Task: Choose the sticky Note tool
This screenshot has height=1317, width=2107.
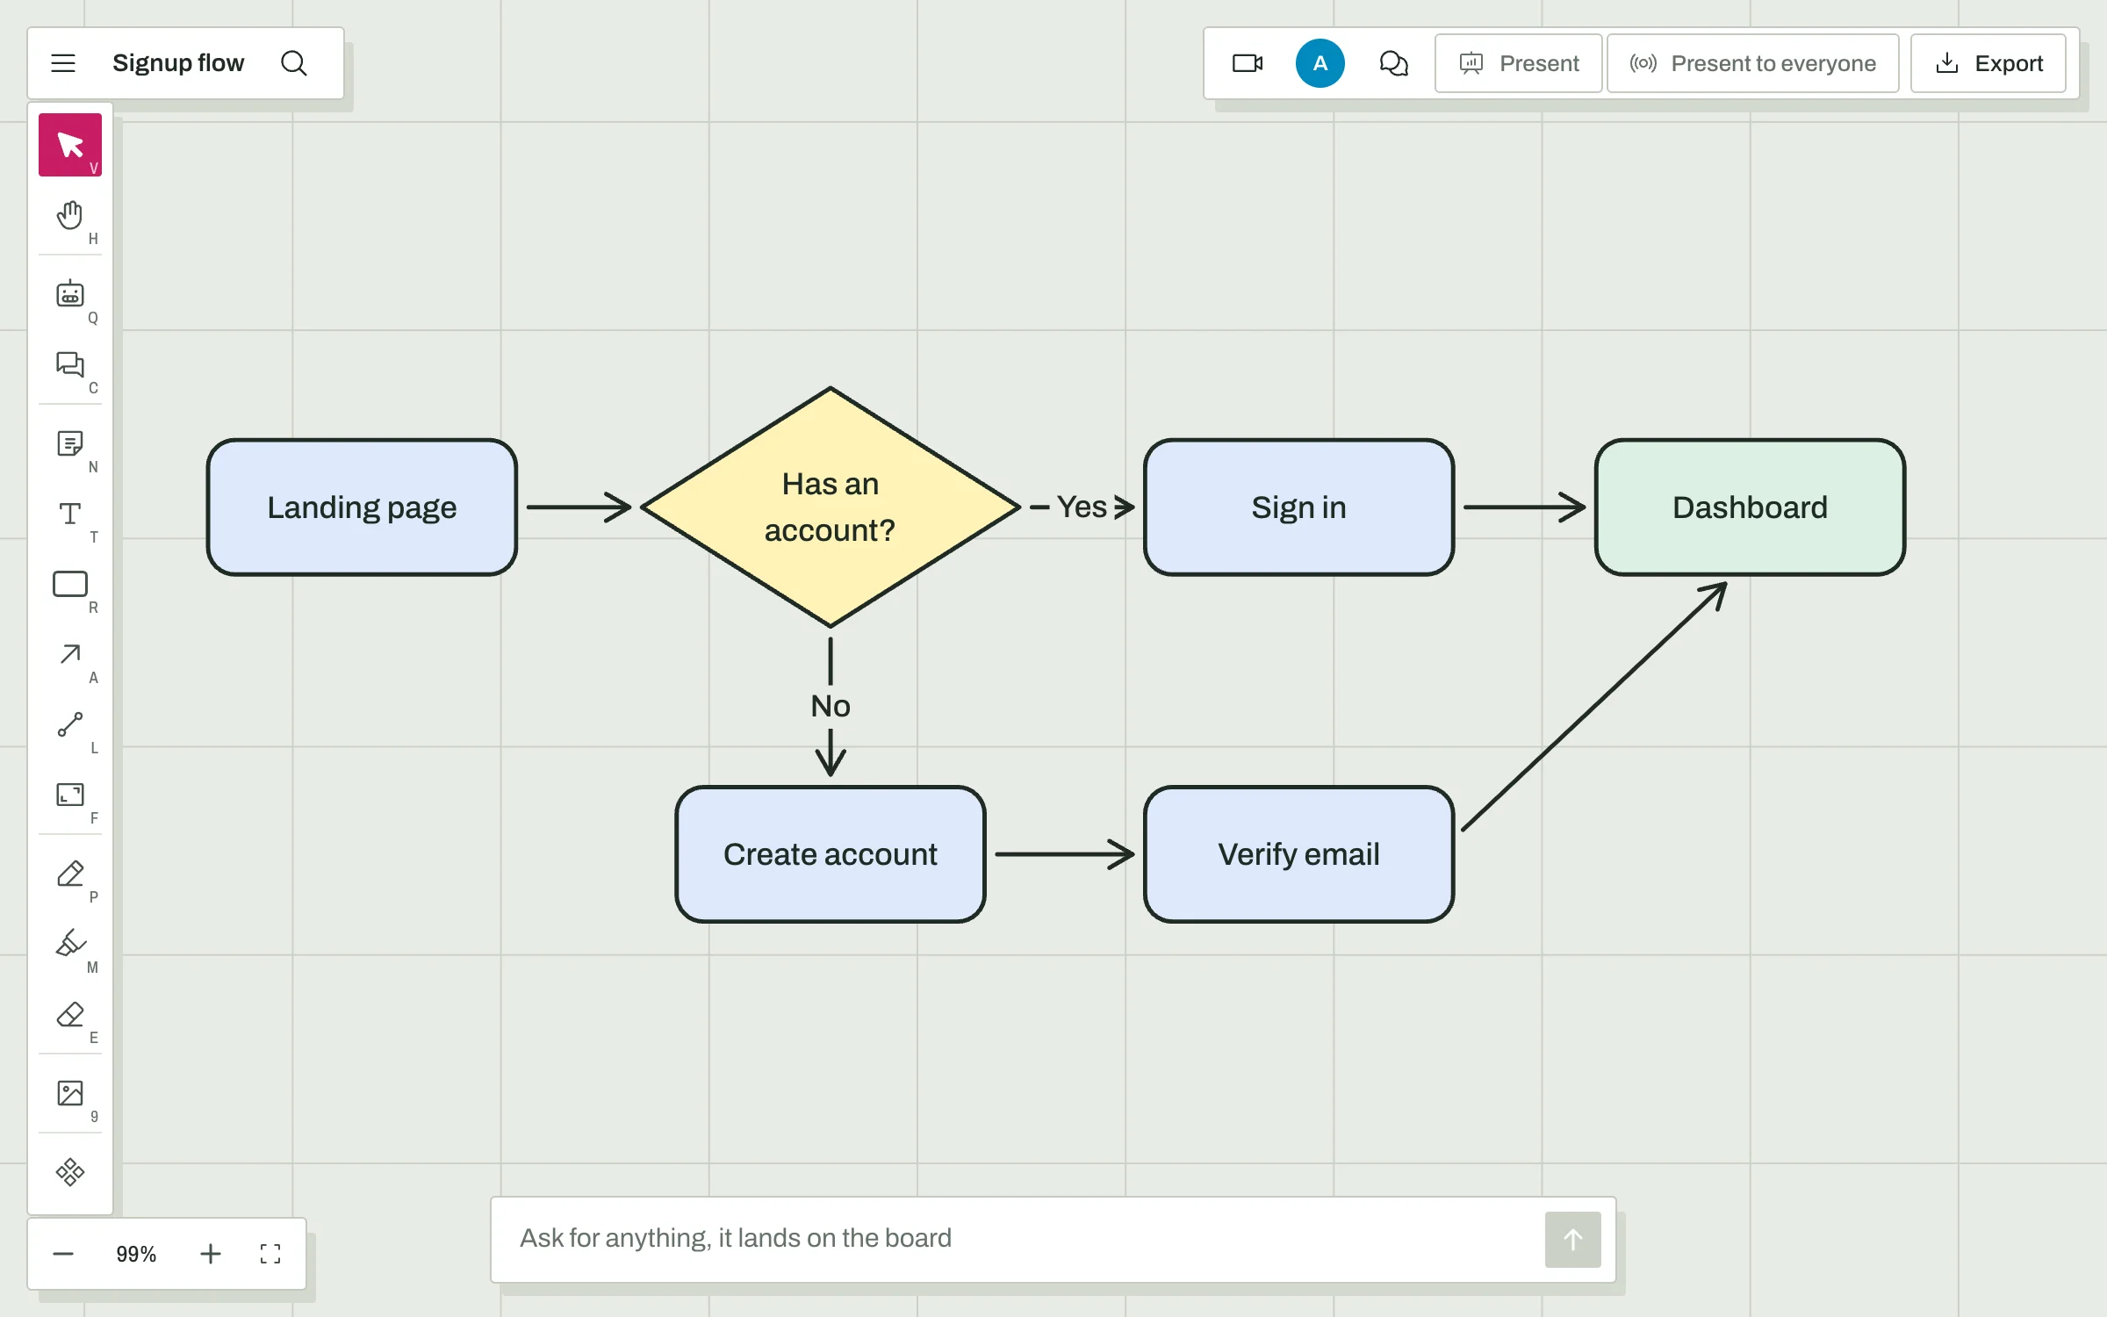Action: 70,443
